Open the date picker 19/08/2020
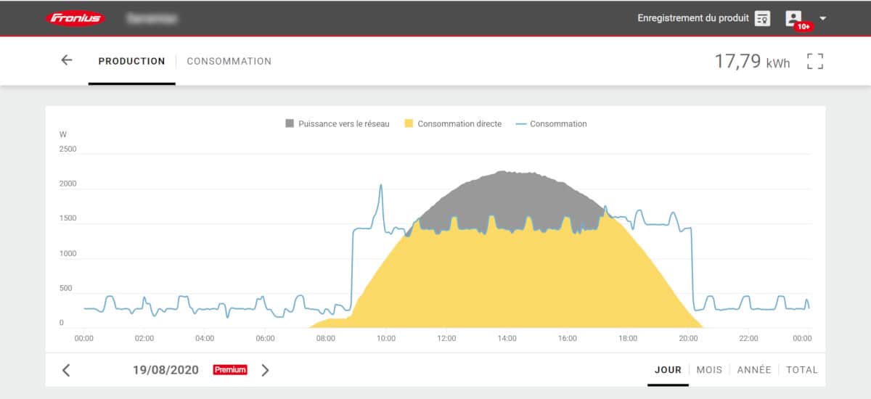871x399 pixels. (165, 370)
